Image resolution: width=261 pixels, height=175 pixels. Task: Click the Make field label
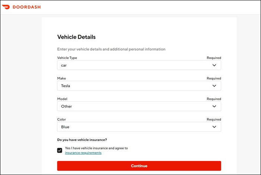tap(62, 78)
